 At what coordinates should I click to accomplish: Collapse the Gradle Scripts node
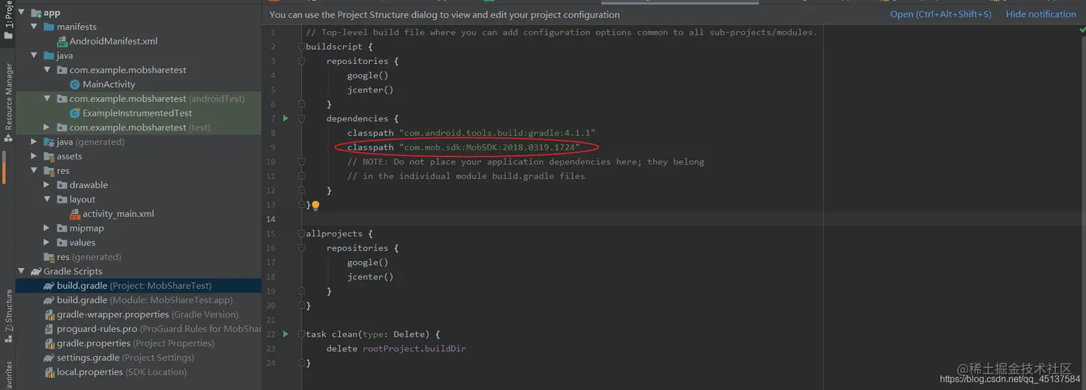pyautogui.click(x=22, y=271)
